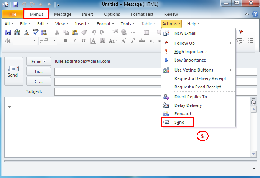Image resolution: width=260 pixels, height=178 pixels.
Task: Click the Grow Font icon
Action: click(x=123, y=41)
